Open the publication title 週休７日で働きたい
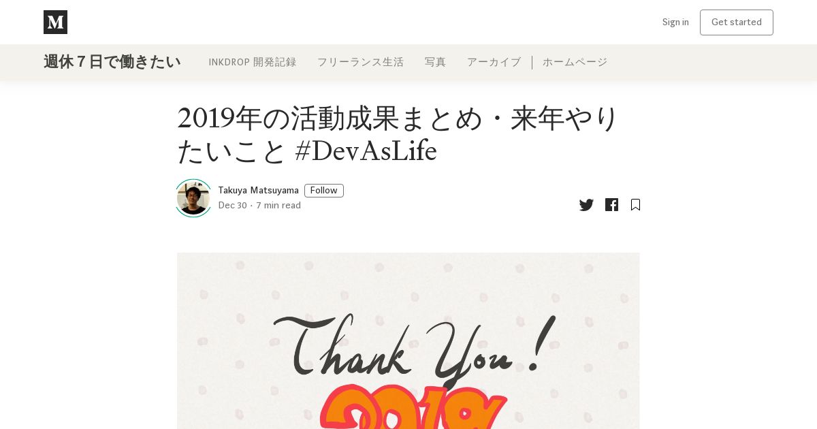Viewport: 817px width, 429px height. point(112,62)
